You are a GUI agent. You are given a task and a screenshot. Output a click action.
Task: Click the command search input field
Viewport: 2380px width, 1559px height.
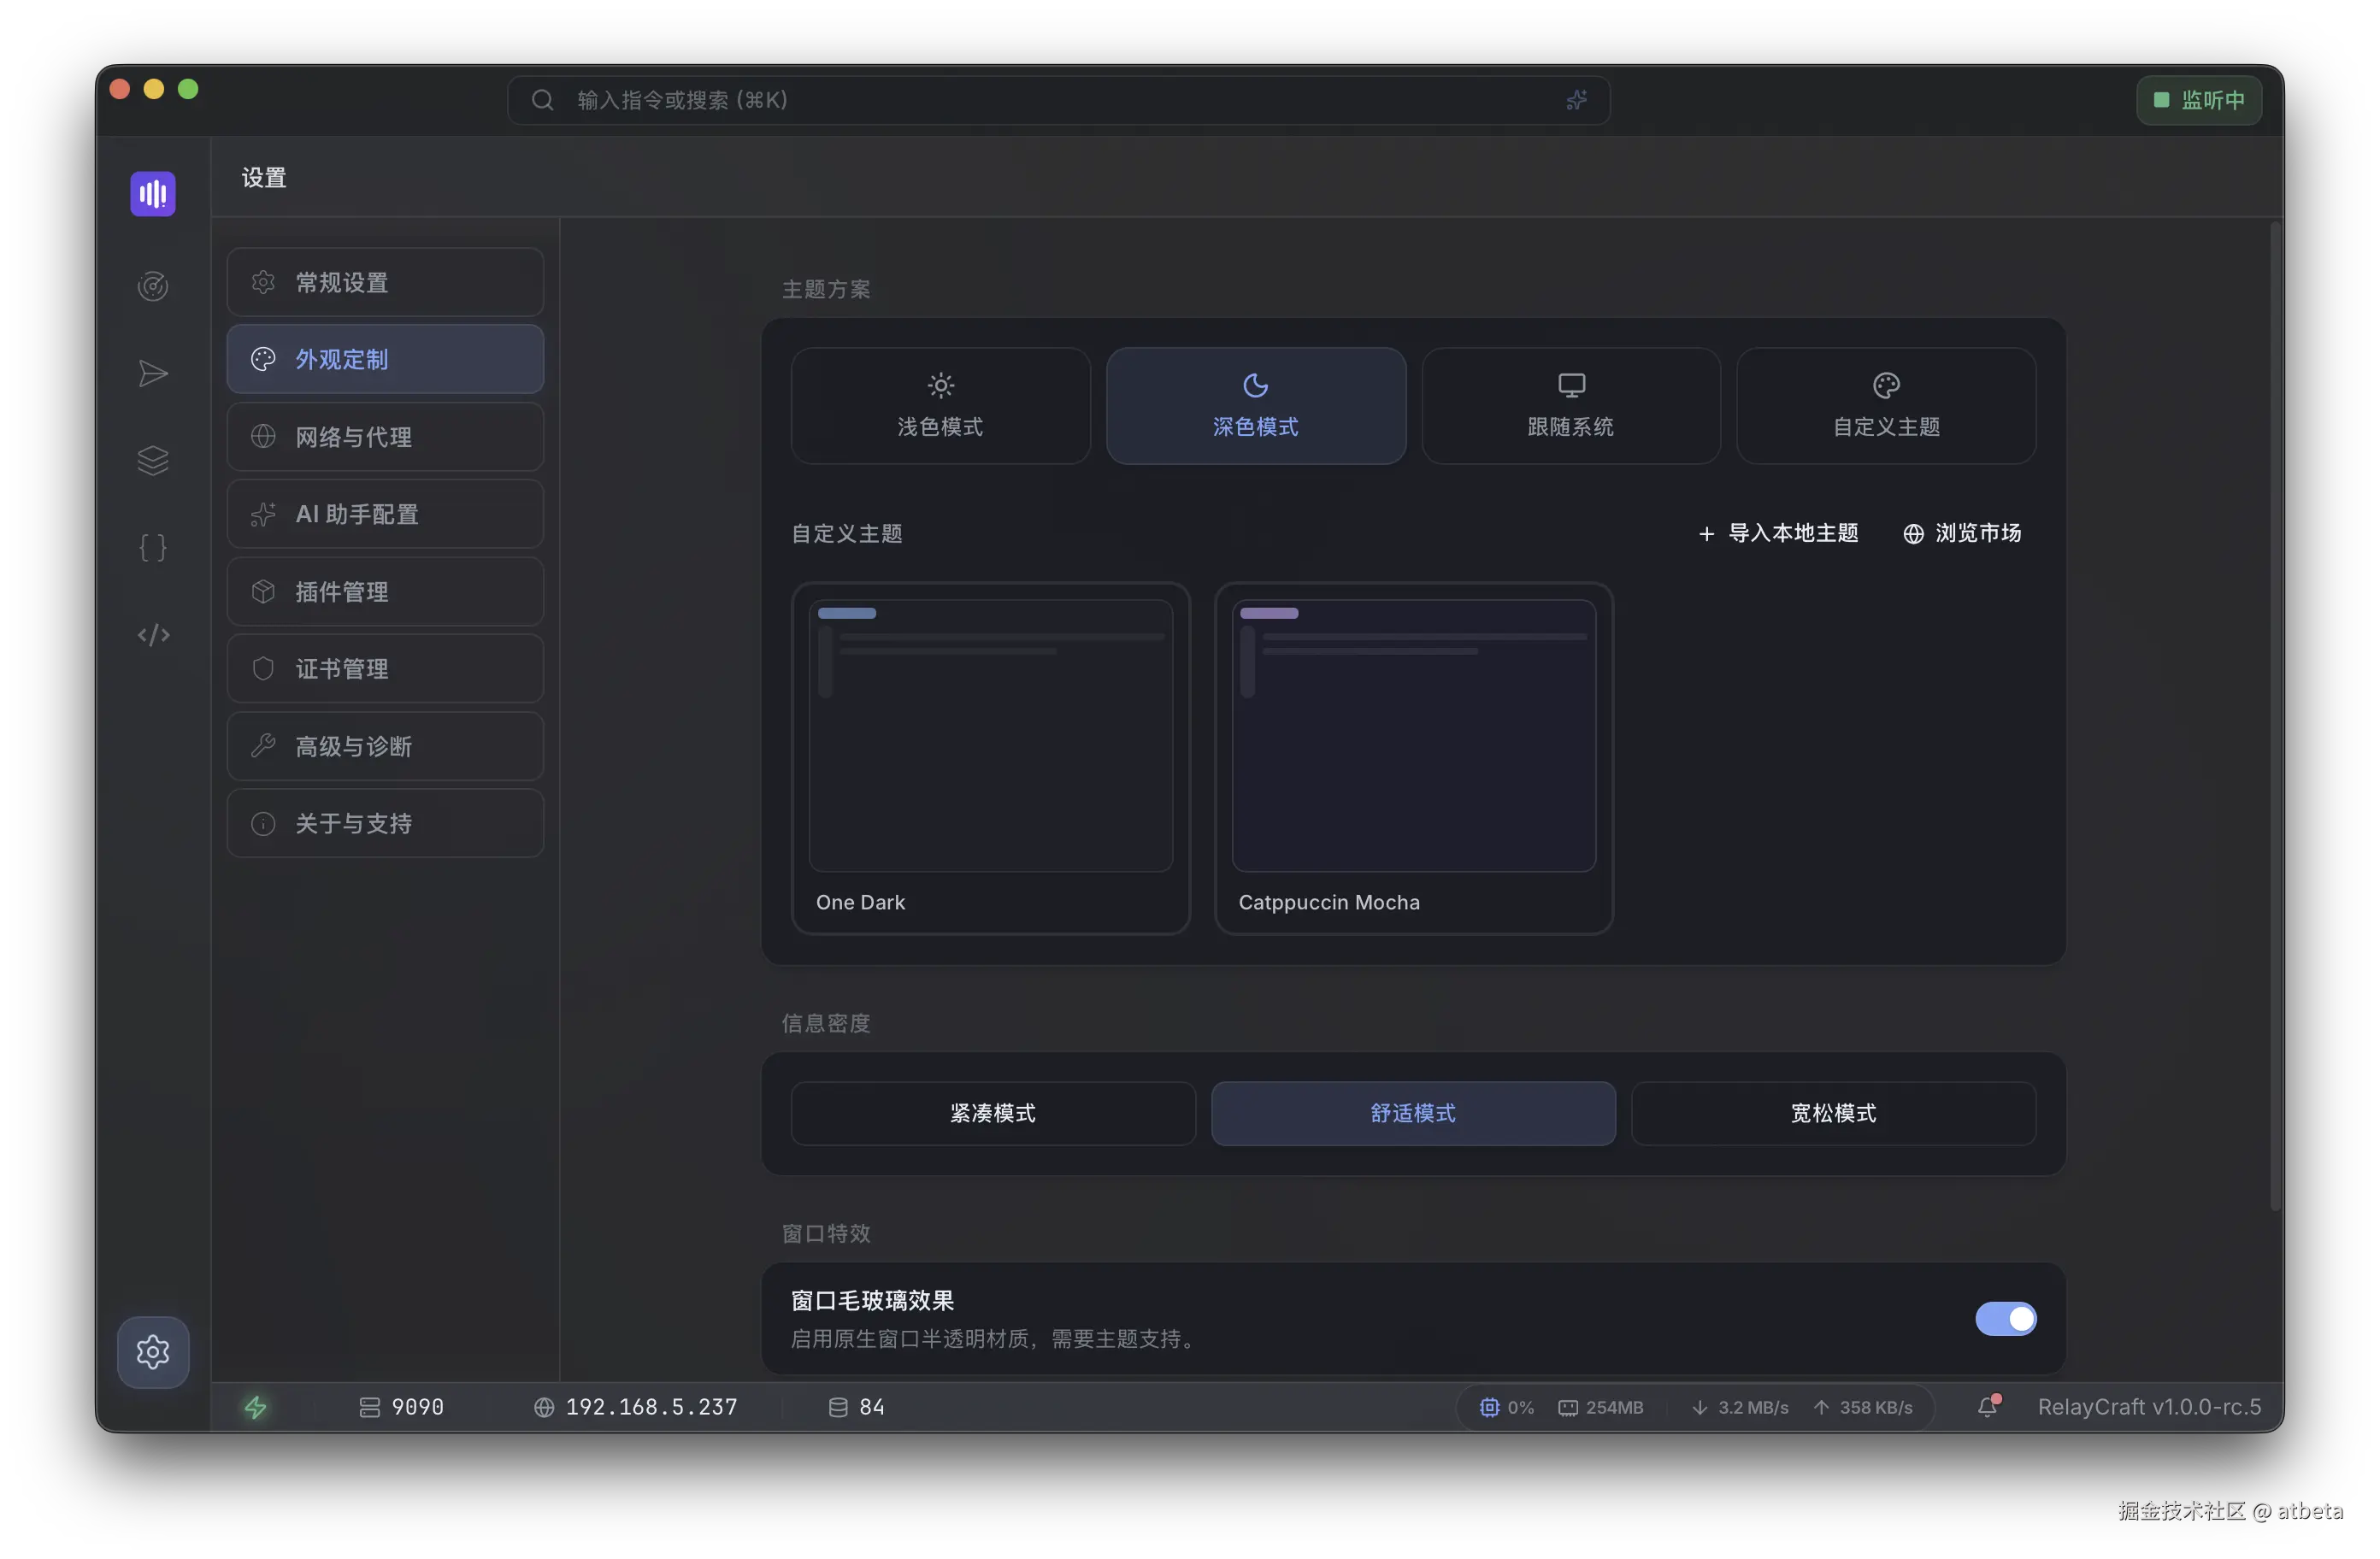[1050, 100]
